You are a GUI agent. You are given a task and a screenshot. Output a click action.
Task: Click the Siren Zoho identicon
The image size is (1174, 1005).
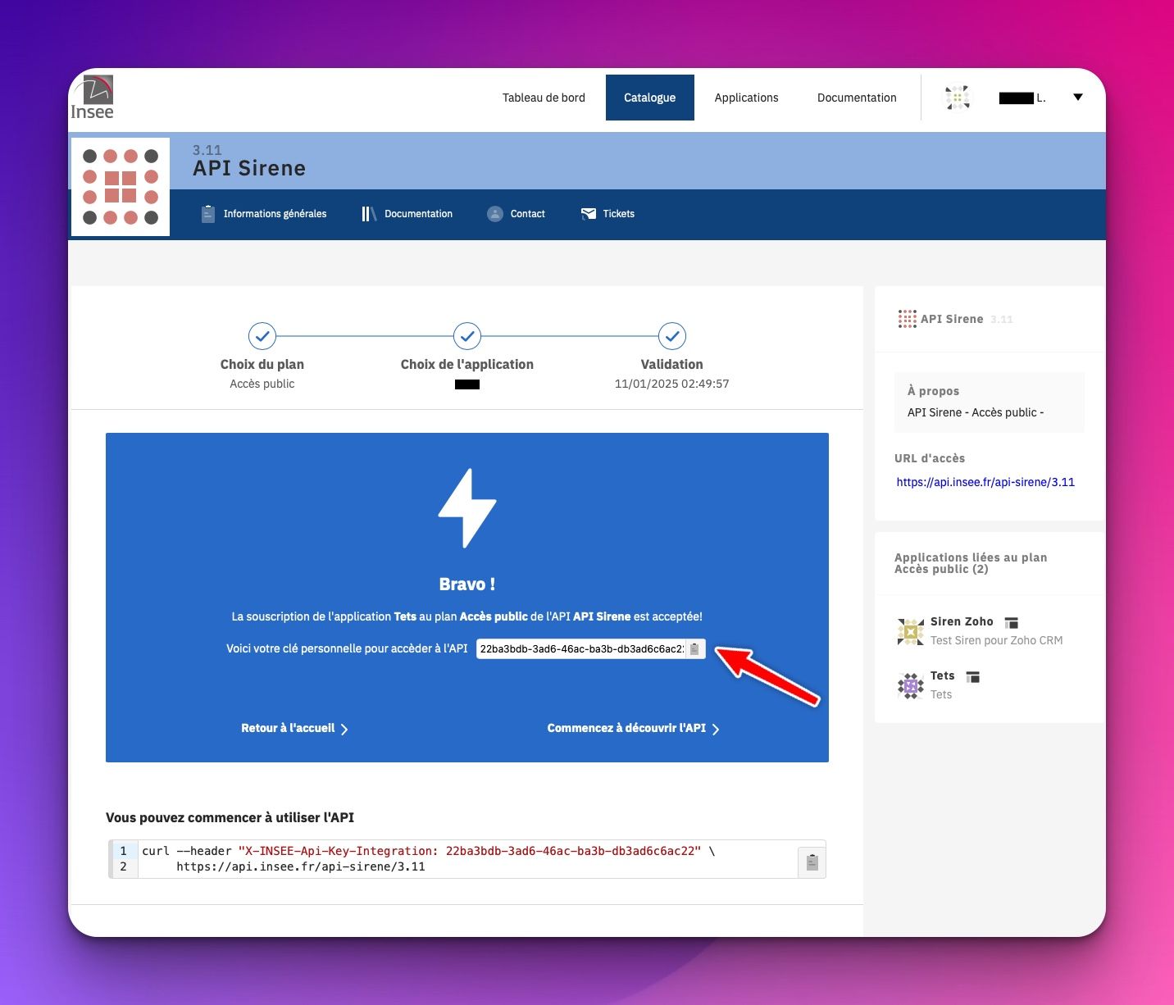[911, 631]
